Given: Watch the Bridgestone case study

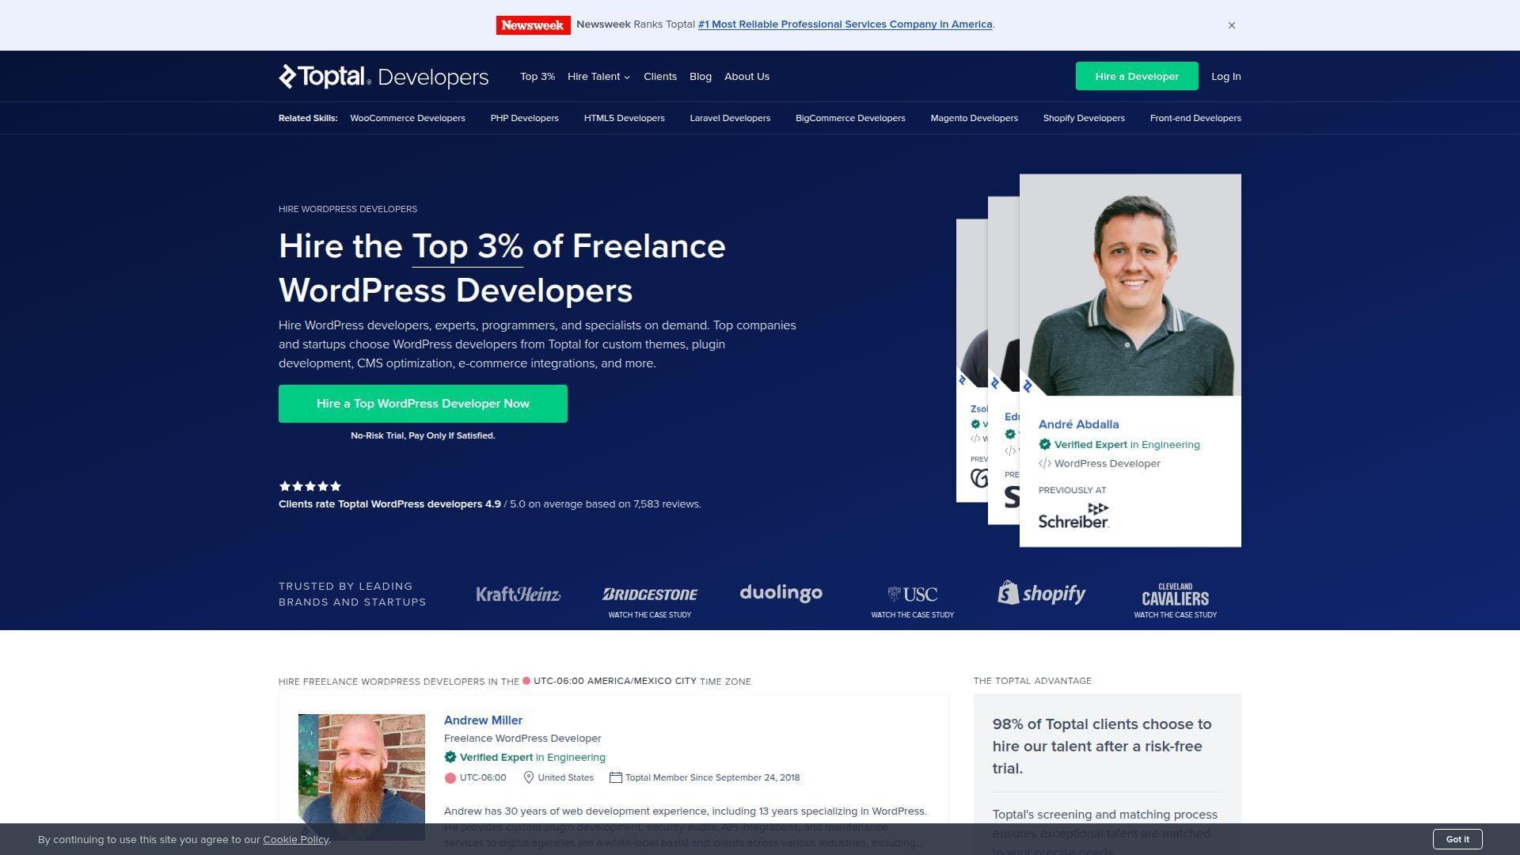Looking at the screenshot, I should (x=649, y=615).
